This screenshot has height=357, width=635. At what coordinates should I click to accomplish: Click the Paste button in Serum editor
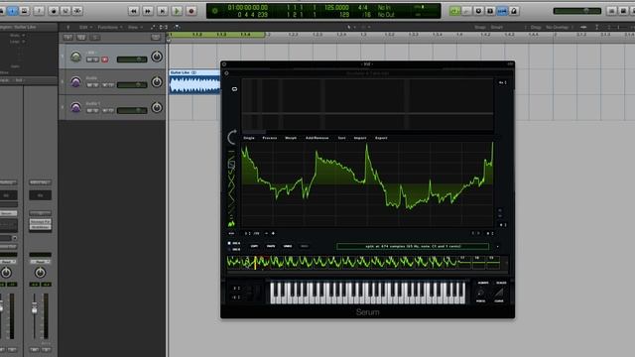[271, 246]
